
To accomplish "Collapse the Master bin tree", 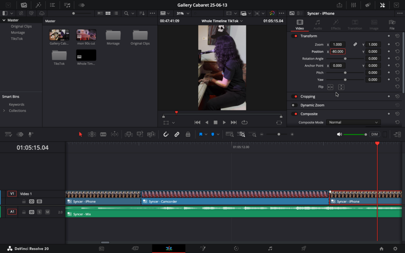I will [4, 20].
